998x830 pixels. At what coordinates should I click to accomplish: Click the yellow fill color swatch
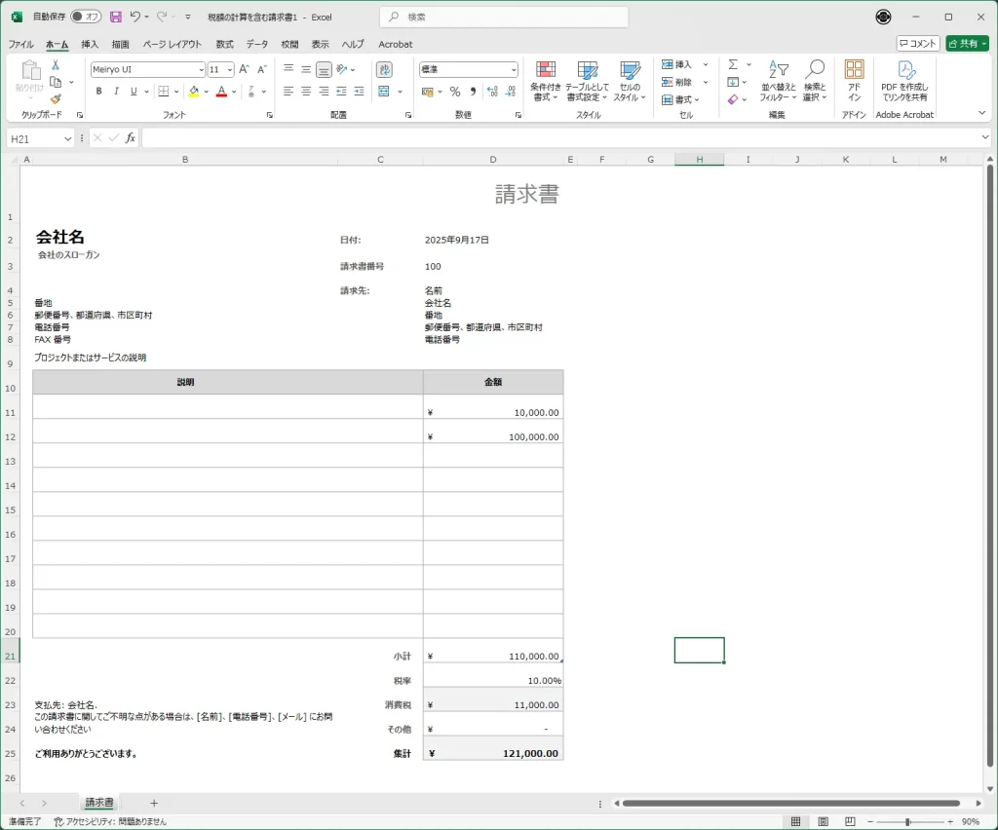tap(193, 92)
